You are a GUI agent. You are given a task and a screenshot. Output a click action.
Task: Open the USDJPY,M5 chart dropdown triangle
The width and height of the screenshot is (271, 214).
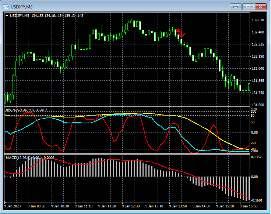(7, 16)
